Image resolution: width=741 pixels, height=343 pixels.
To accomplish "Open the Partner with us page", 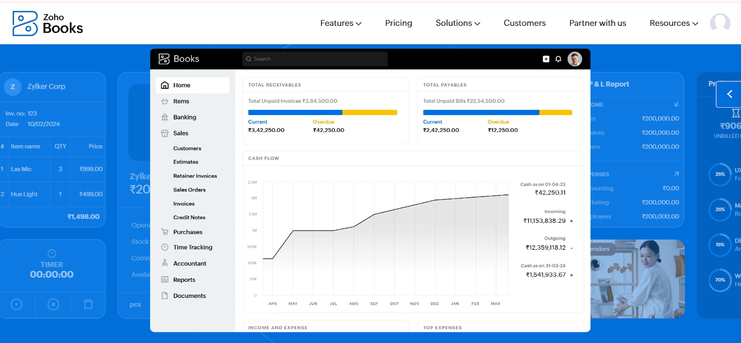I will pyautogui.click(x=597, y=23).
